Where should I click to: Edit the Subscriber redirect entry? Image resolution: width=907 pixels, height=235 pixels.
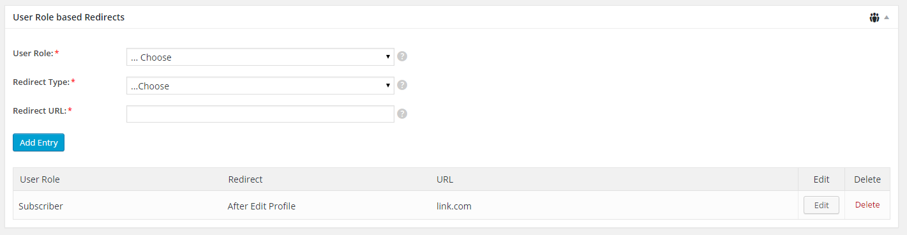821,205
